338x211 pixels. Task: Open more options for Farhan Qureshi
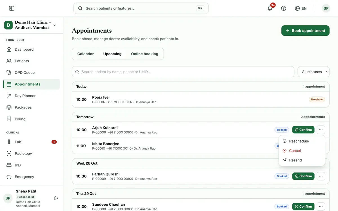point(321,176)
